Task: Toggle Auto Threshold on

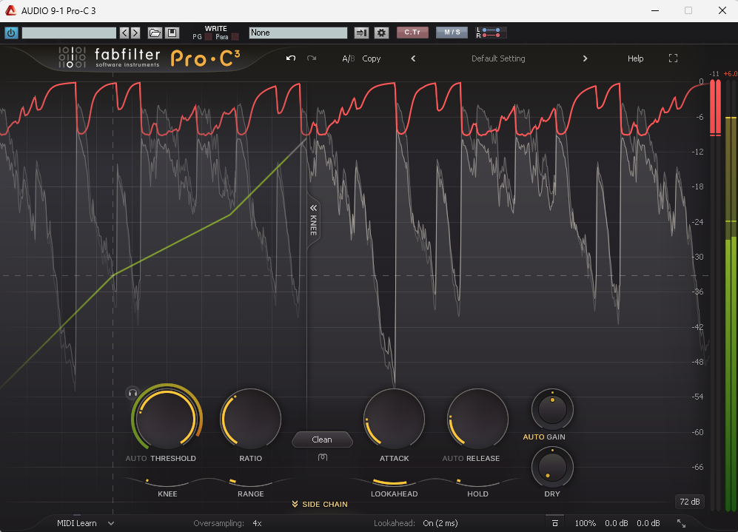Action: pyautogui.click(x=136, y=458)
